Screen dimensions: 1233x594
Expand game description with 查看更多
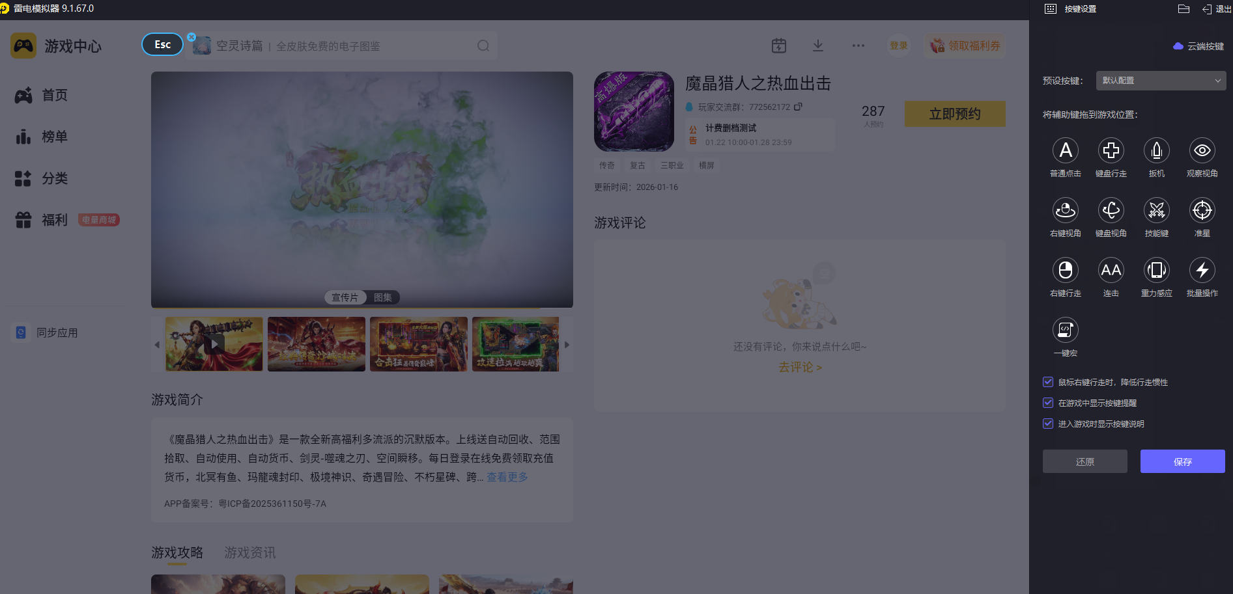507,477
